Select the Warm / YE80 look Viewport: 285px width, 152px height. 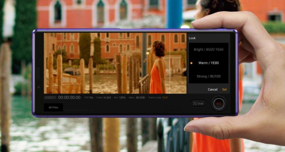(209, 63)
